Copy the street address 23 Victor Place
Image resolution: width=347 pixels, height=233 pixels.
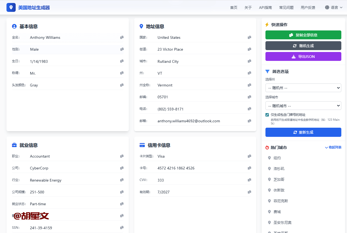(x=250, y=49)
